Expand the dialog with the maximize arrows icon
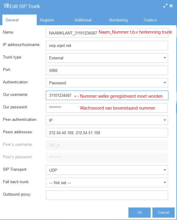Viewport: 177px width, 220px height. click(165, 6)
